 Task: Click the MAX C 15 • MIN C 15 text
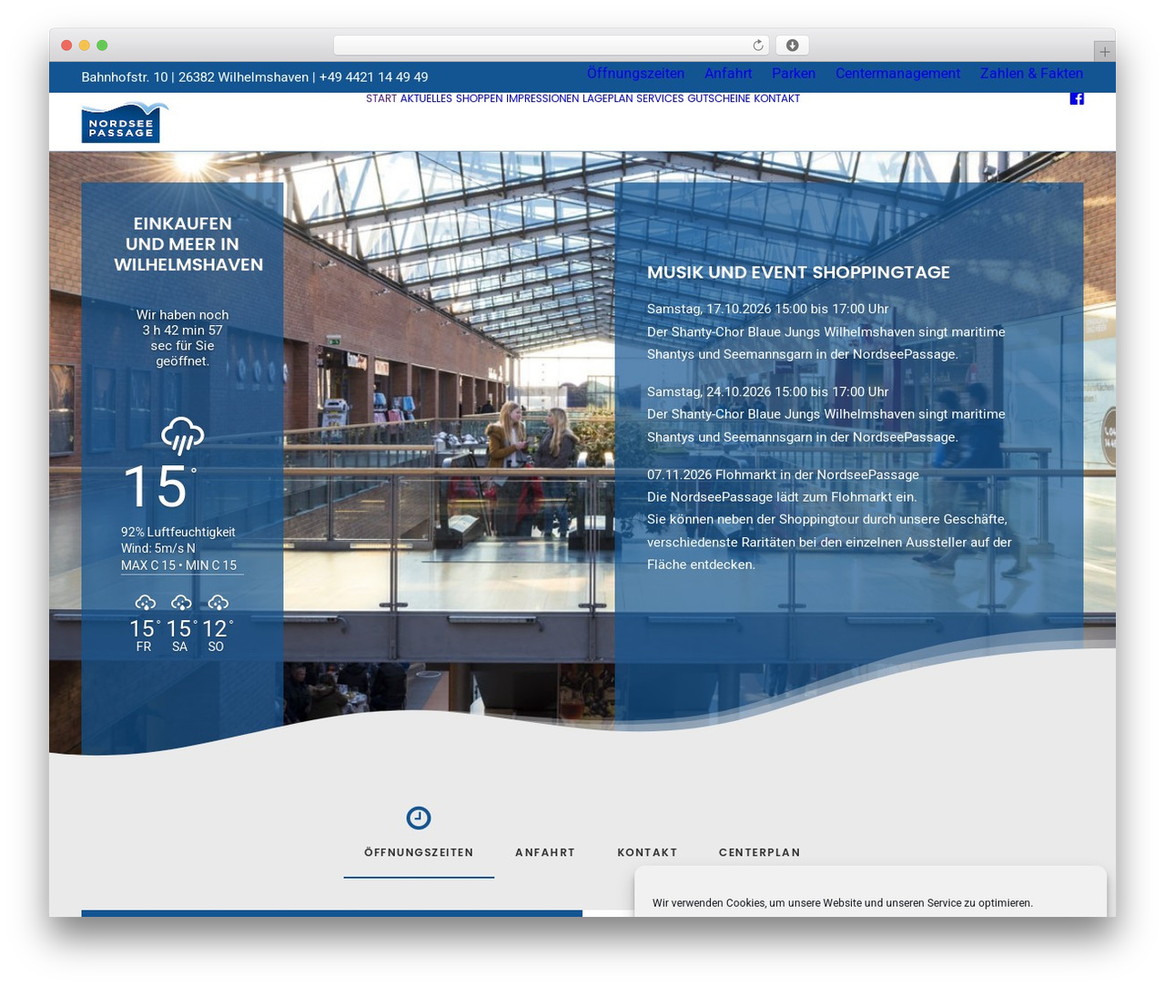click(179, 565)
